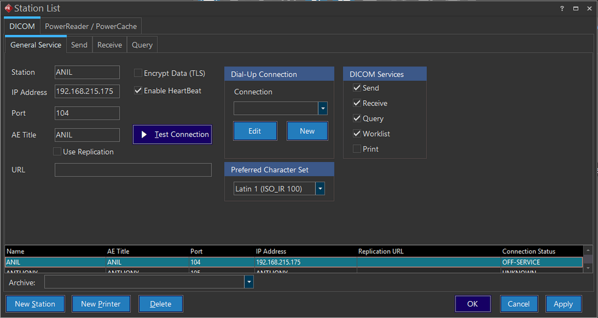The image size is (598, 318).
Task: Go to the Query tab
Action: click(142, 45)
